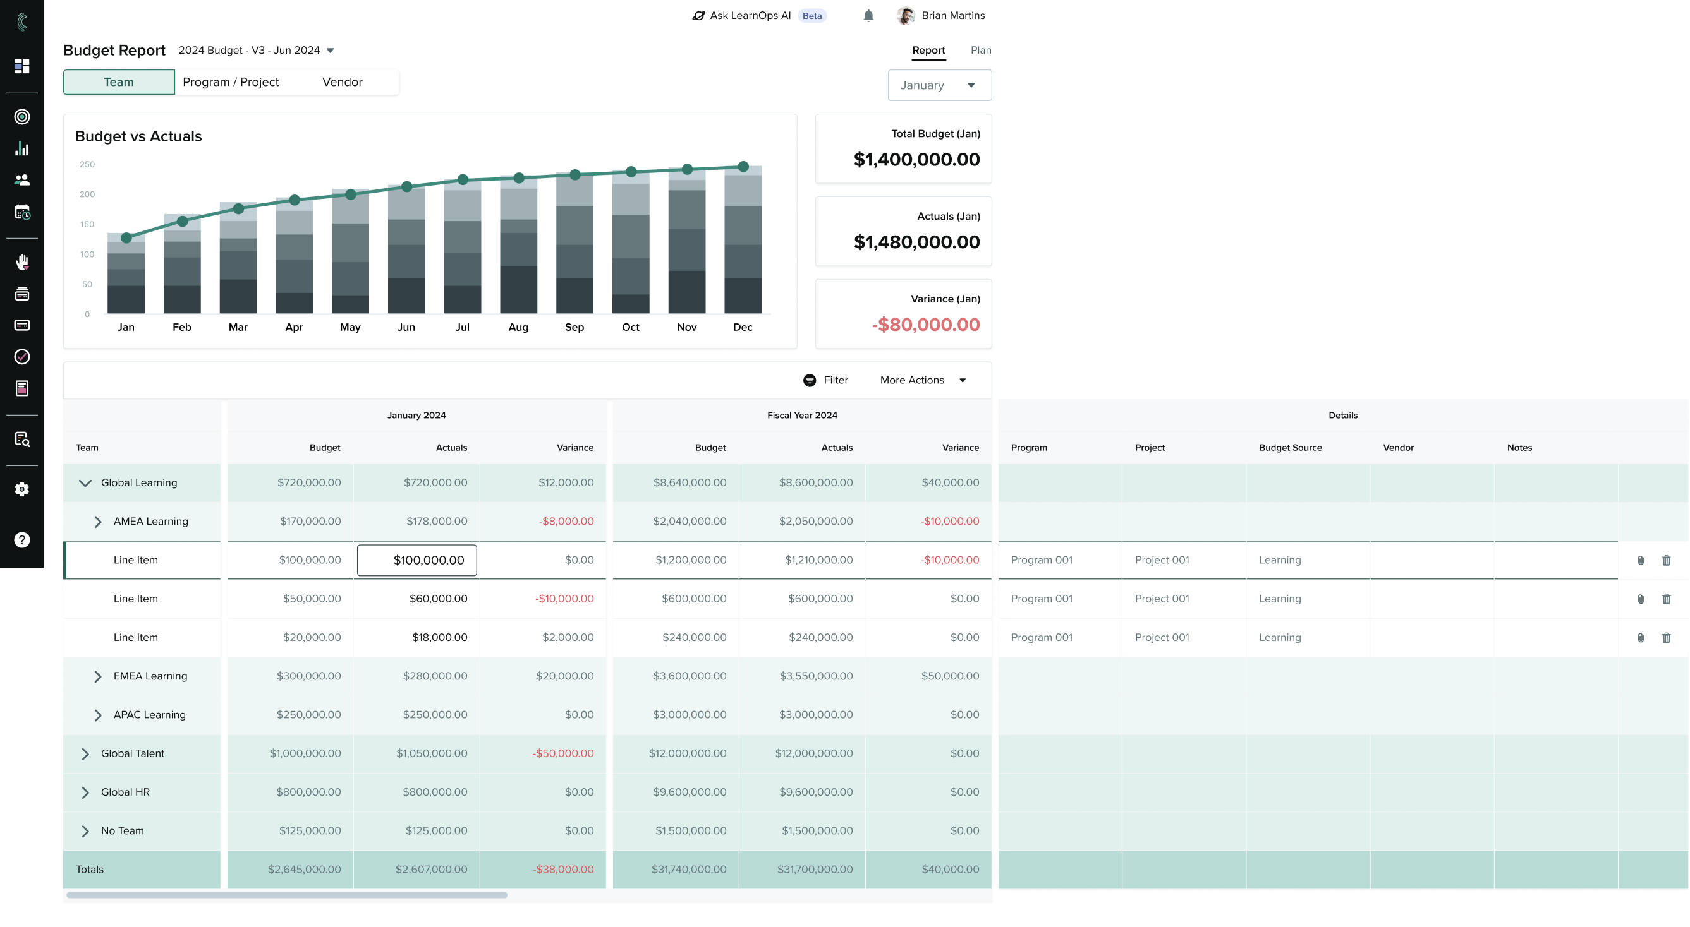Screen dimensions: 1690x927
Task: Click the chart/analytics icon in sidebar
Action: pyautogui.click(x=21, y=148)
